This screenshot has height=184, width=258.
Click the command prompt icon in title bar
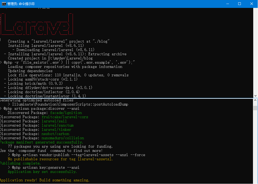[4, 4]
